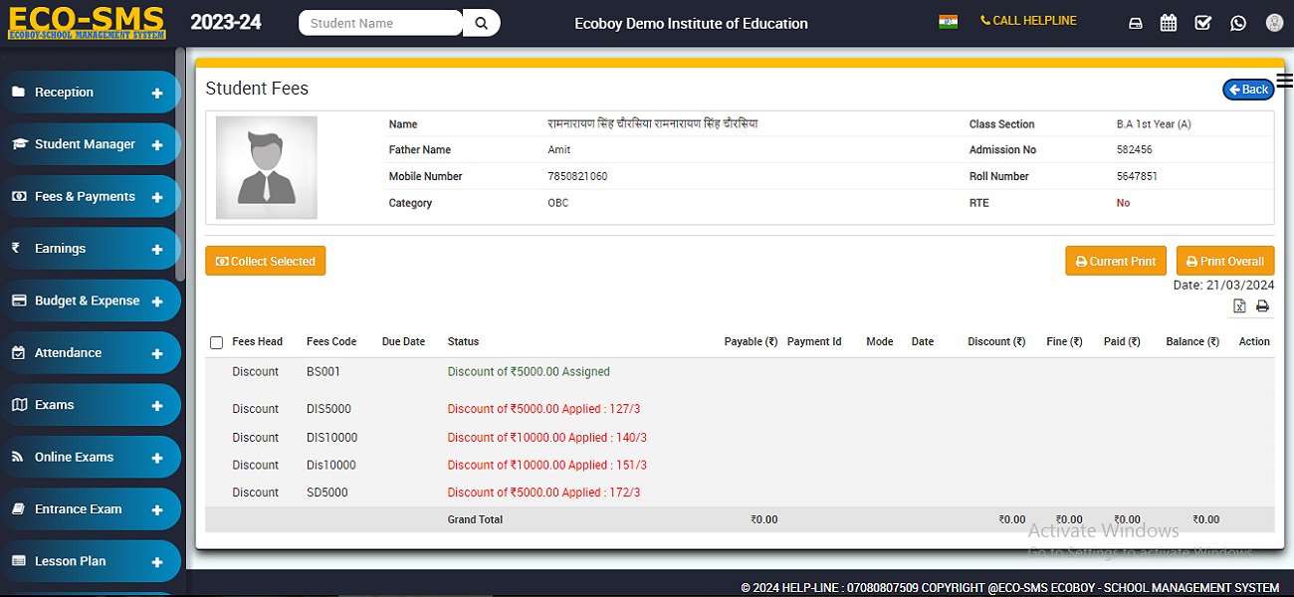1294x597 pixels.
Task: Open the user profile avatar
Action: (x=1274, y=23)
